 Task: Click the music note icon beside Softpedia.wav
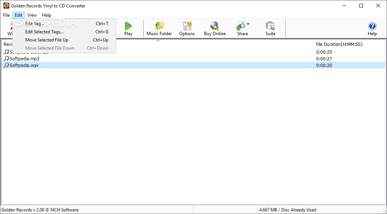coord(6,65)
